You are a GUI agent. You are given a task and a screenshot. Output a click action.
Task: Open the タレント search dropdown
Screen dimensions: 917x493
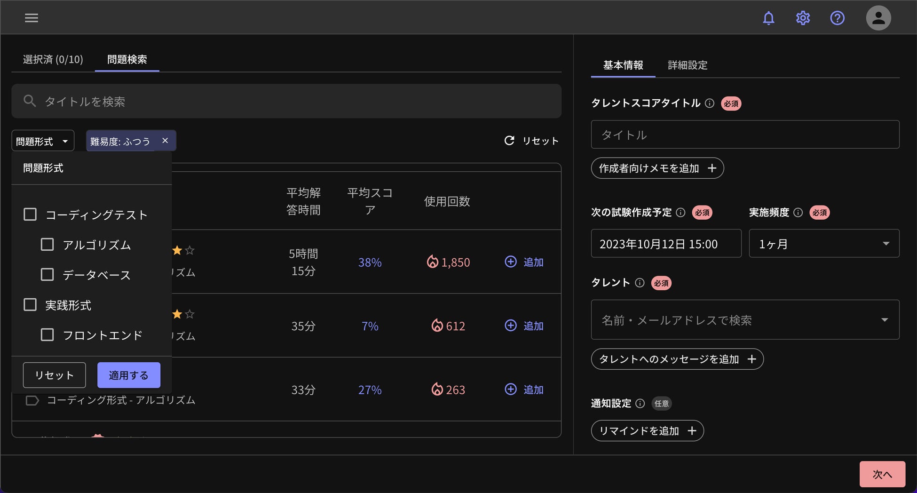(745, 320)
